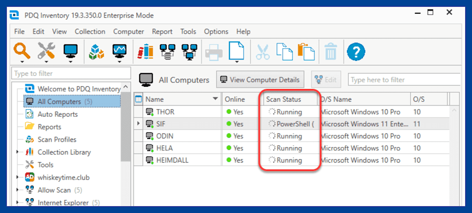Open the Options menu
The image size is (472, 213).
click(x=216, y=32)
